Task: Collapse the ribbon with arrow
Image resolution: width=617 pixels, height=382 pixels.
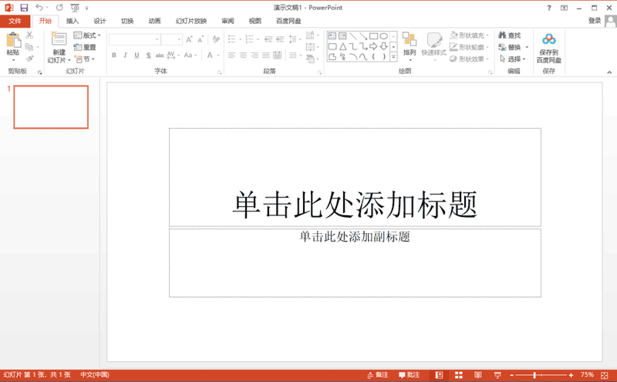Action: point(609,72)
